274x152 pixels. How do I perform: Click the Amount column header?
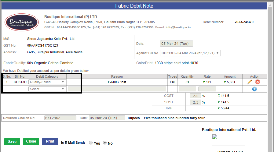[230, 76]
